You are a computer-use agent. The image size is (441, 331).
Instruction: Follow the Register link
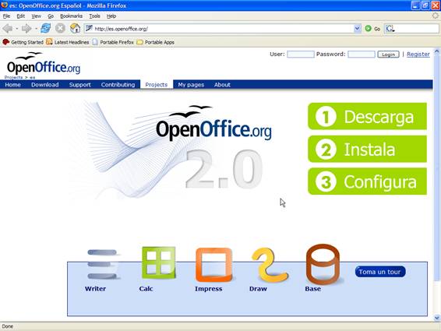click(418, 54)
